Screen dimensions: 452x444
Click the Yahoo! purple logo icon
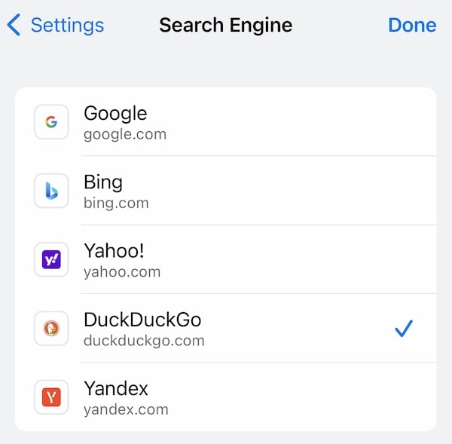pos(51,259)
